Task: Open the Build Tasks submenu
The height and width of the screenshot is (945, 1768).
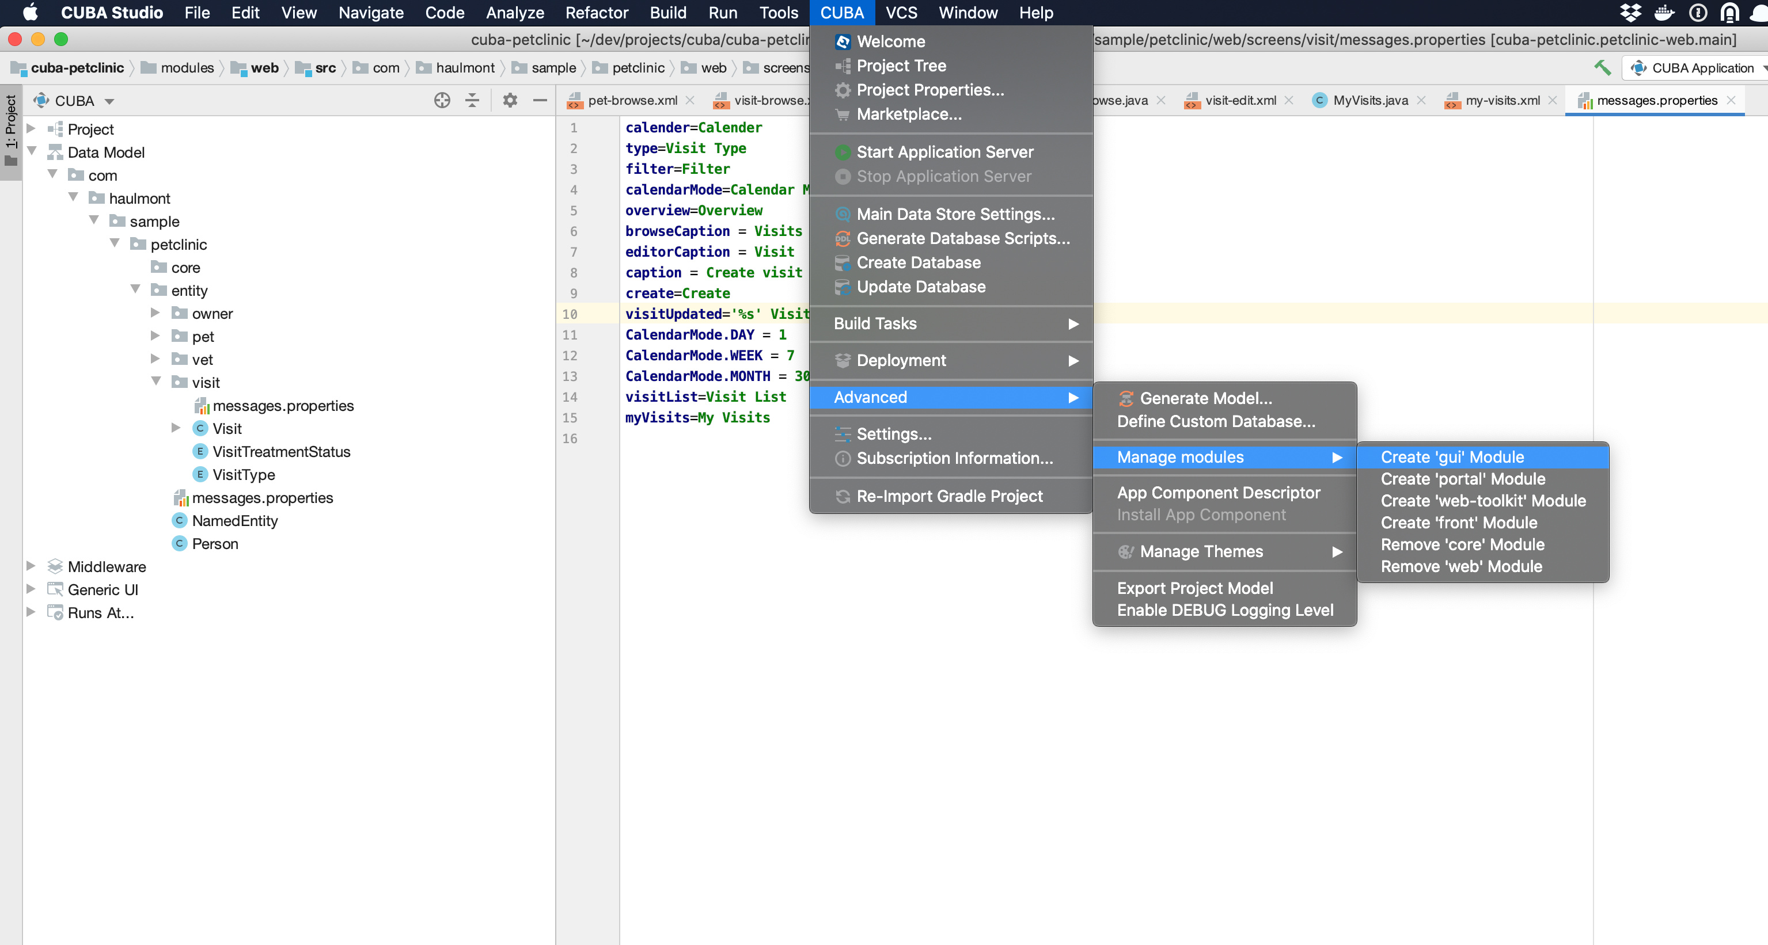Action: pos(951,323)
